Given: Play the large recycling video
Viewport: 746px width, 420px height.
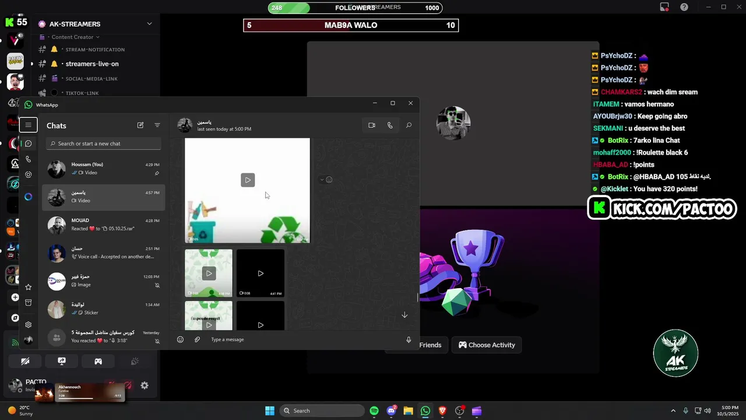Looking at the screenshot, I should [x=248, y=180].
